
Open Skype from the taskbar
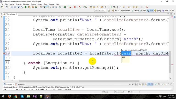click(x=22, y=97)
